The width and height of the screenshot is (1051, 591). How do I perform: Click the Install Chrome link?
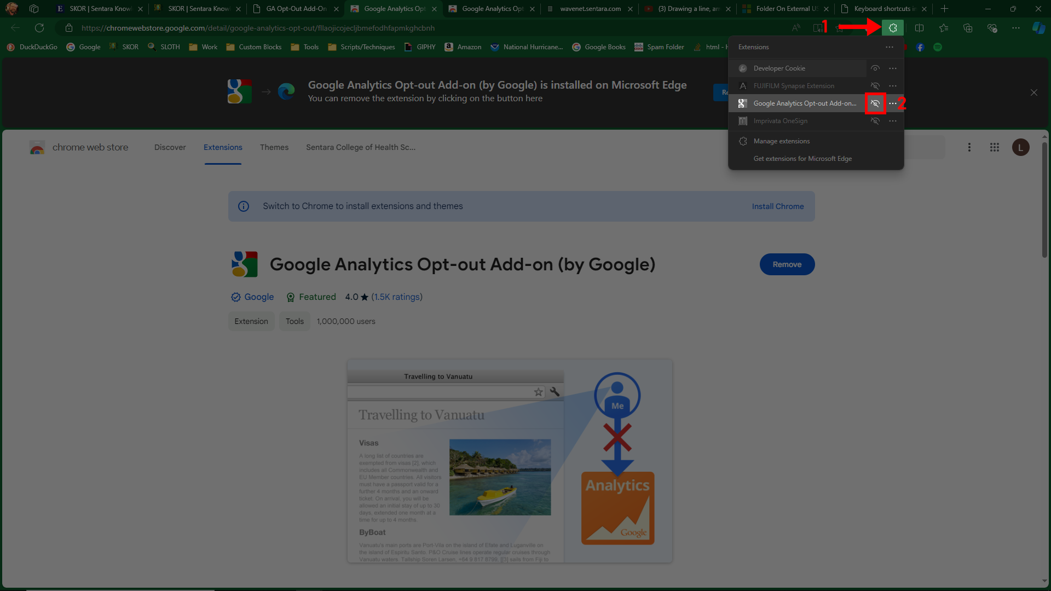(778, 206)
